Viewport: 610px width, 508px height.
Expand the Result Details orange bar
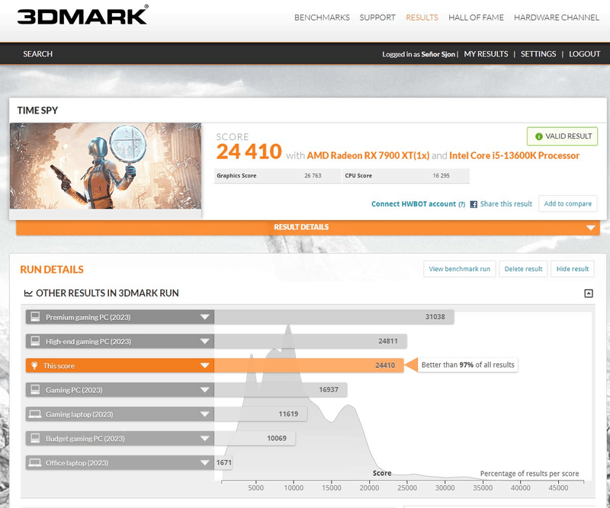pos(308,227)
